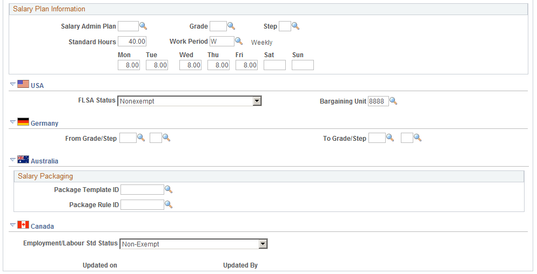The height and width of the screenshot is (274, 537).
Task: Open Work Period lookup magnifier
Action: coord(239,41)
